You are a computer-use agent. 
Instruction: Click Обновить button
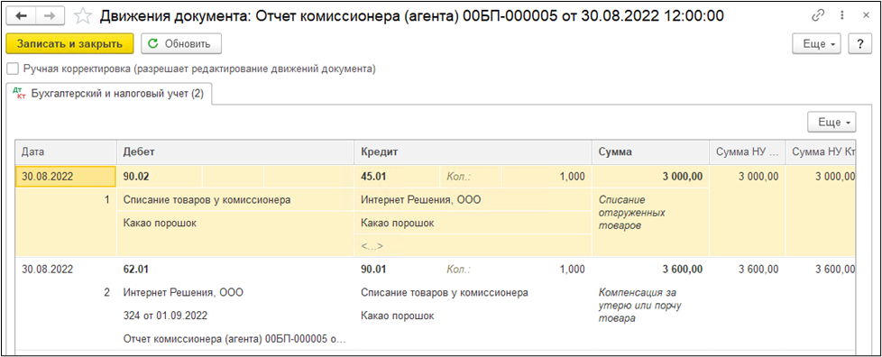(181, 44)
